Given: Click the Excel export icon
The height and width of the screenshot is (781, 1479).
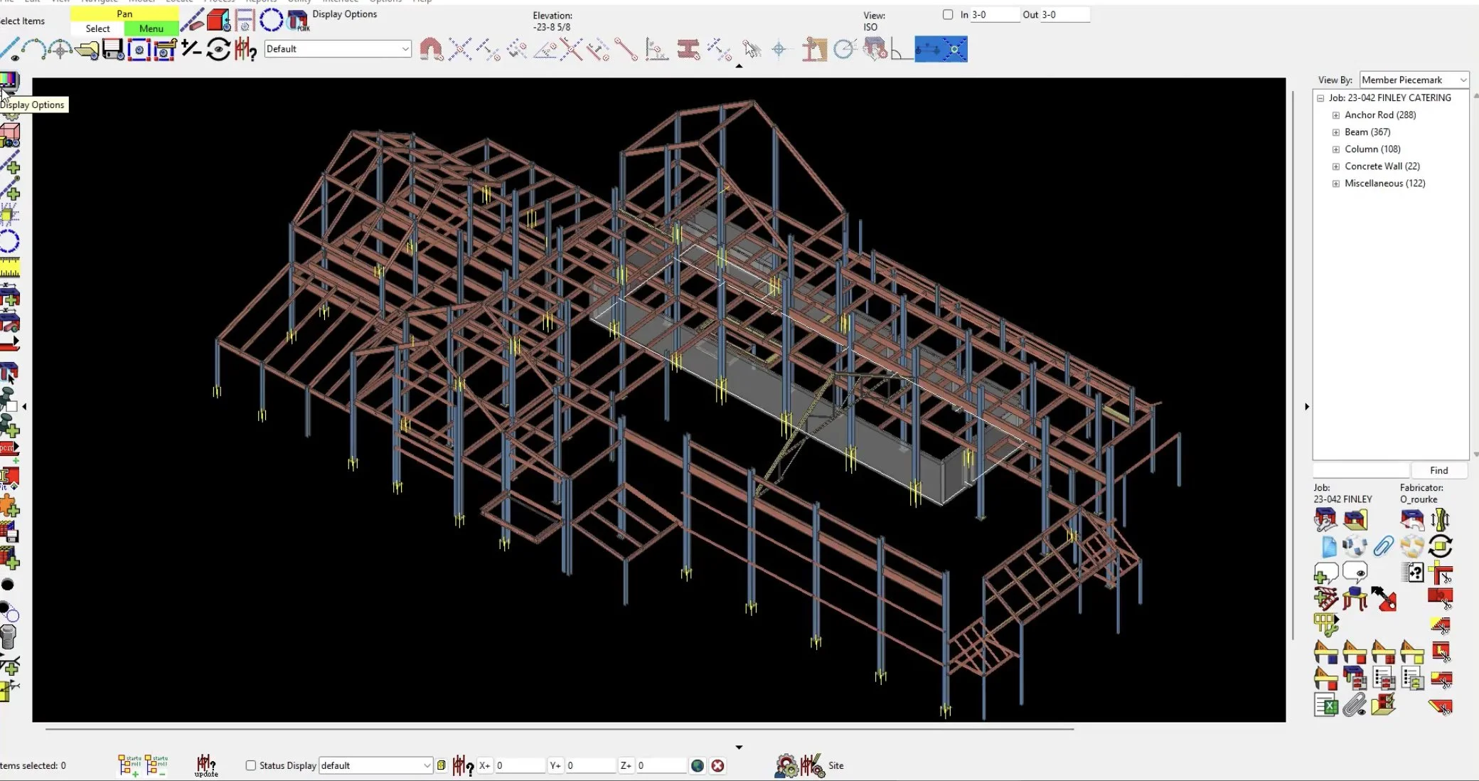Looking at the screenshot, I should (1325, 706).
